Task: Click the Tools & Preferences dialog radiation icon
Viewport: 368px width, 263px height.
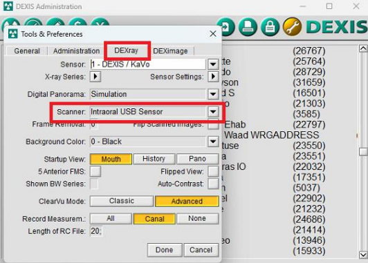Action: tap(13, 34)
